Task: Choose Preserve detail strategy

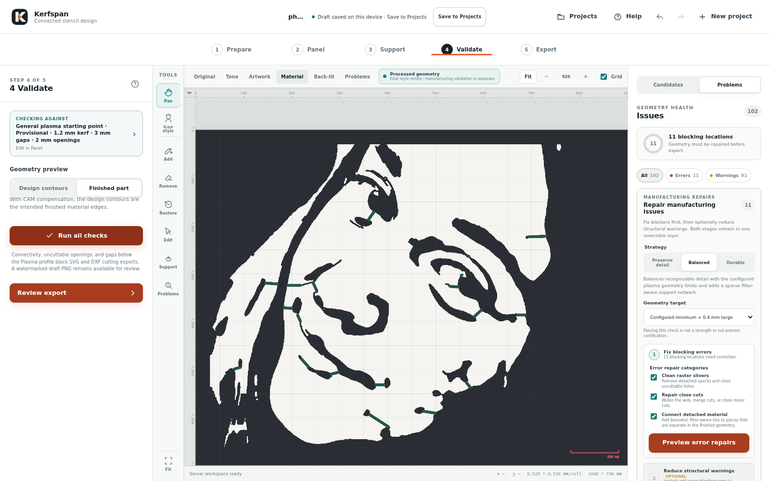Action: click(662, 263)
